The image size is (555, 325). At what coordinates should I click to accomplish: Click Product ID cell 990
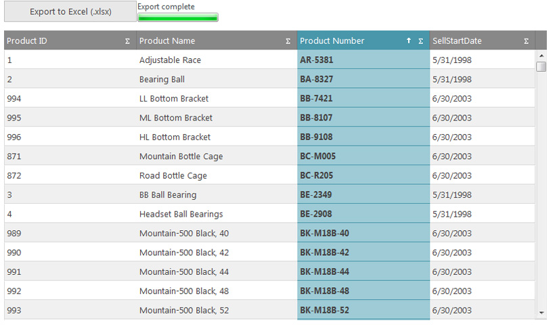click(70, 253)
